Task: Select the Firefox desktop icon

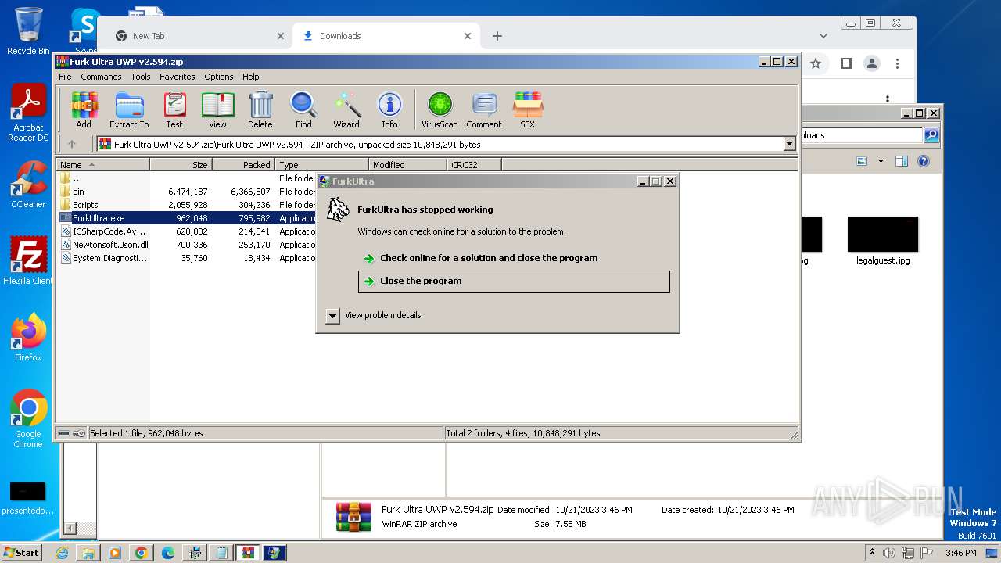Action: click(x=28, y=337)
